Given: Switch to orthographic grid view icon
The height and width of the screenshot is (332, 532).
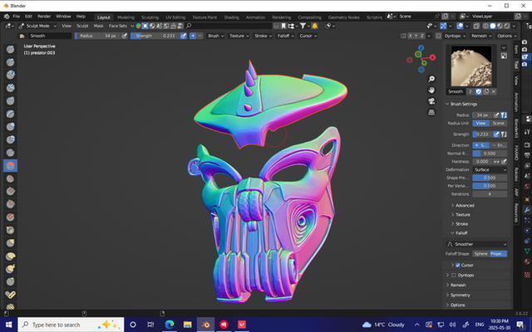Looking at the screenshot, I should (431, 114).
